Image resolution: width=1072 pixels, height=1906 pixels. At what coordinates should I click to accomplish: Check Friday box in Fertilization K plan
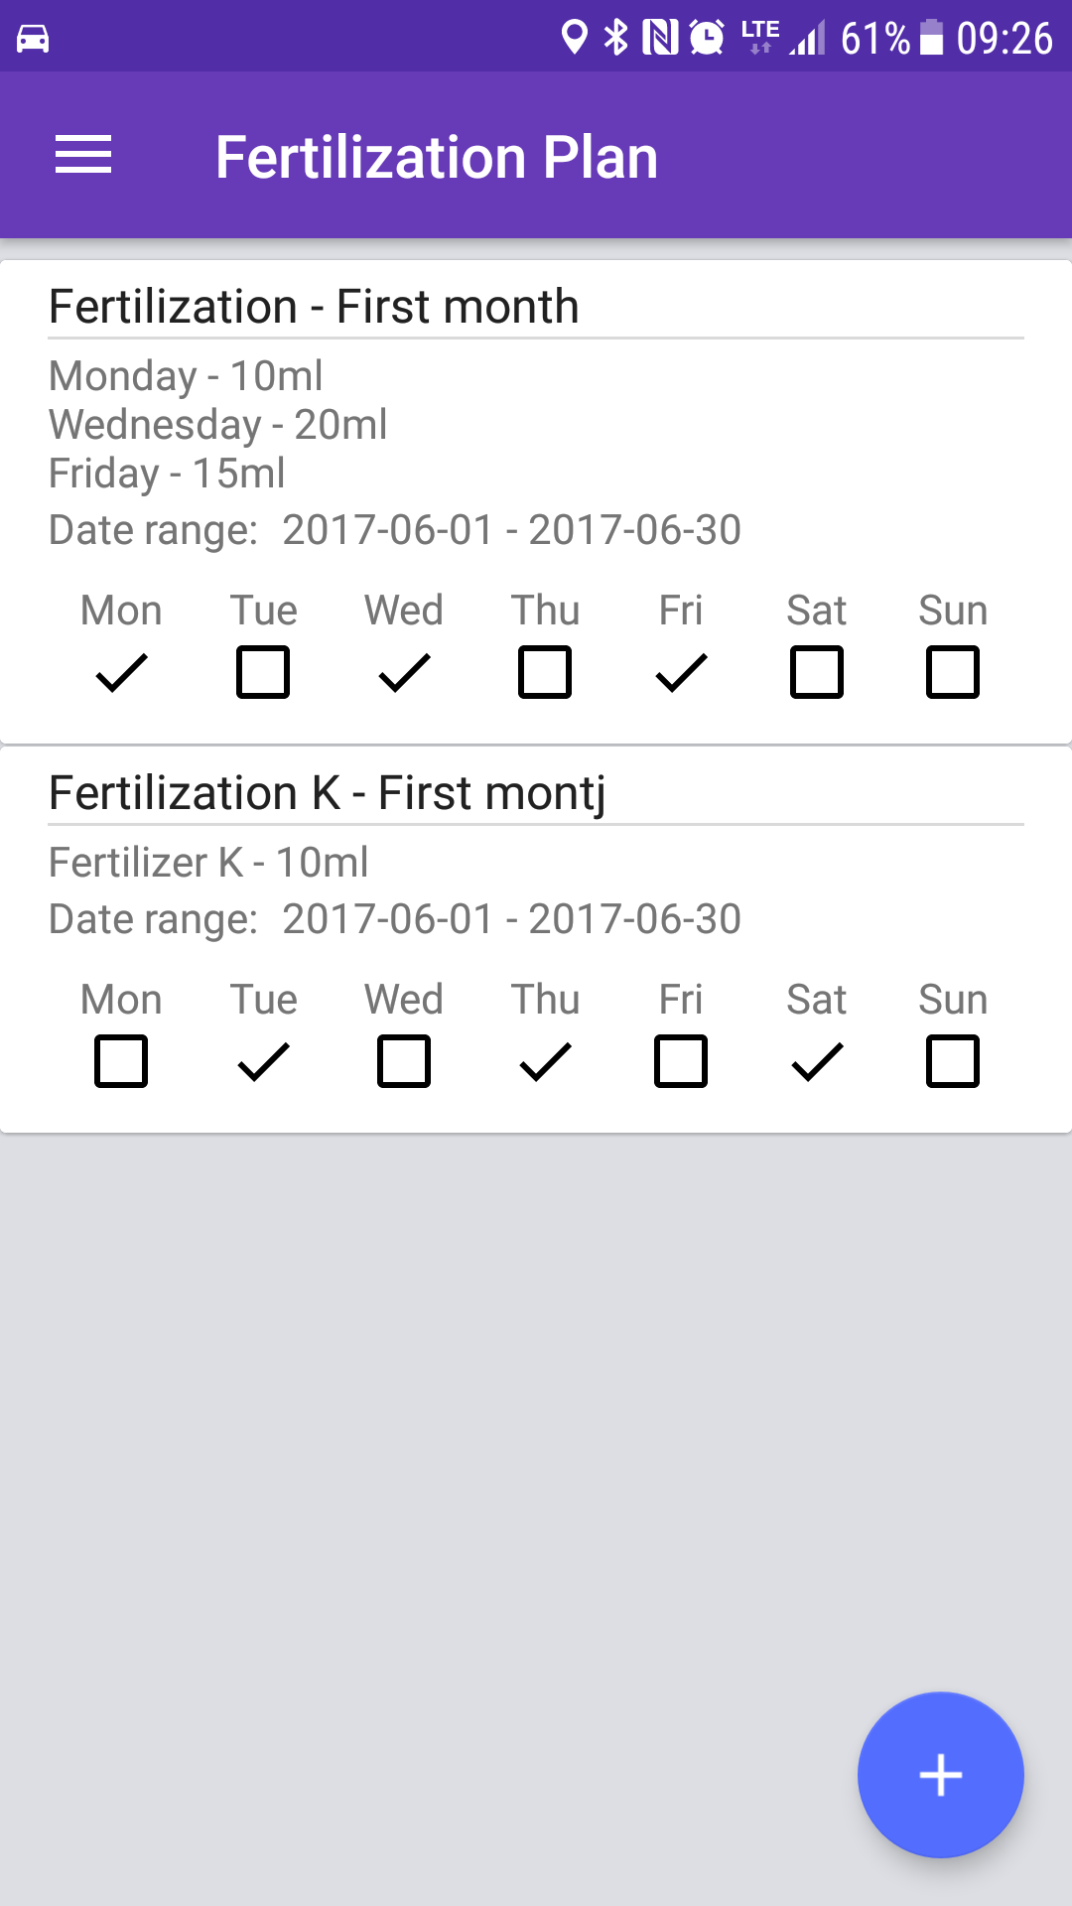(x=681, y=1061)
